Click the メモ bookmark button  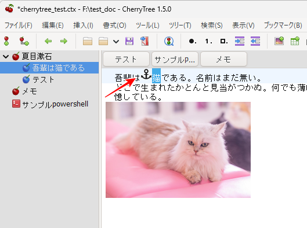[223, 59]
